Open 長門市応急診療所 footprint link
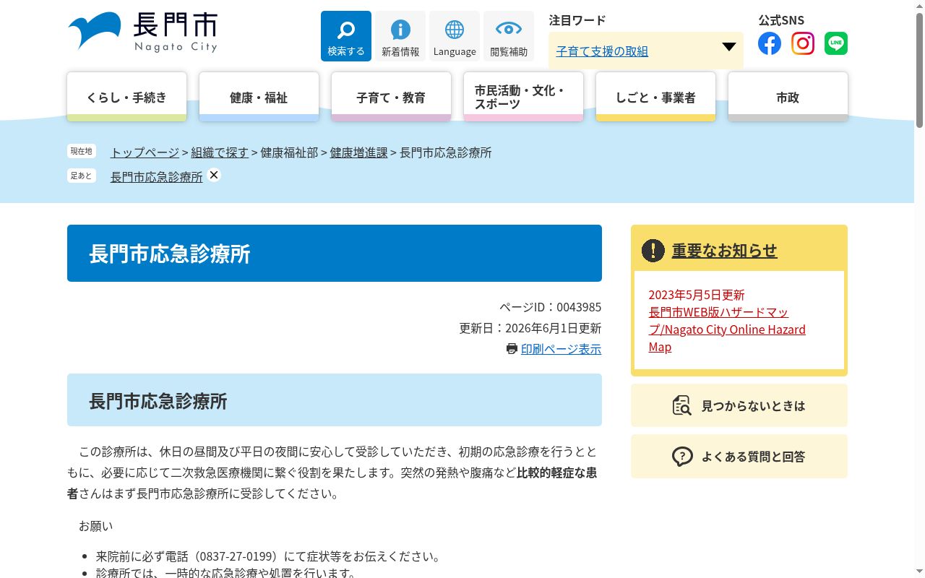925x578 pixels. [x=157, y=176]
